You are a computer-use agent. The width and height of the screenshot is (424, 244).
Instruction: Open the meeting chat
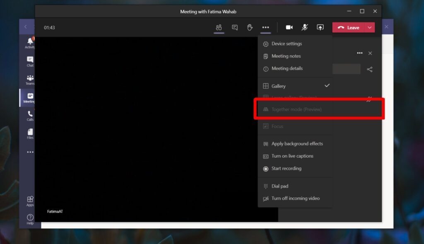tap(234, 27)
